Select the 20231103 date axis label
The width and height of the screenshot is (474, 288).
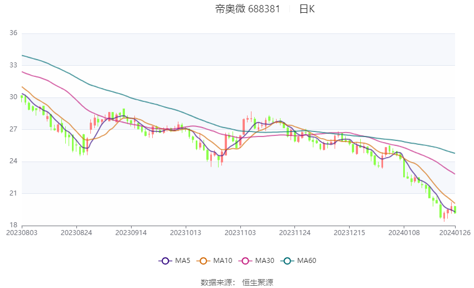240,233
